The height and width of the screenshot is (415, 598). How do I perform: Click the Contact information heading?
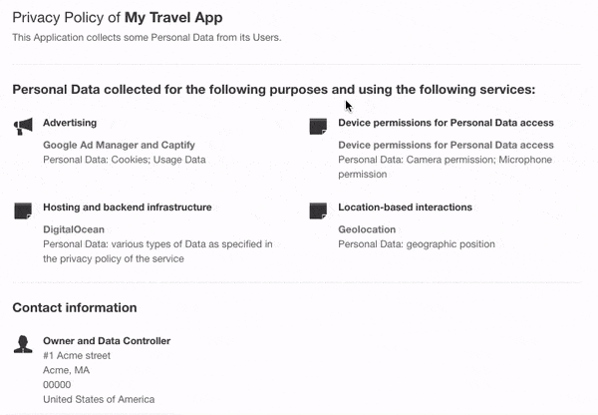(x=75, y=307)
